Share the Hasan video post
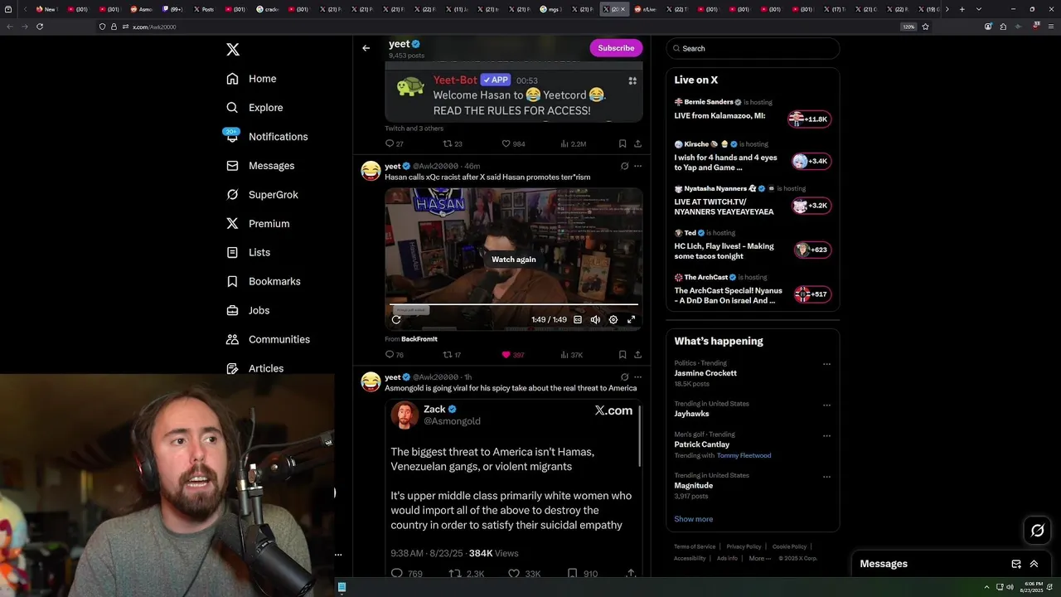1061x597 pixels. (637, 355)
